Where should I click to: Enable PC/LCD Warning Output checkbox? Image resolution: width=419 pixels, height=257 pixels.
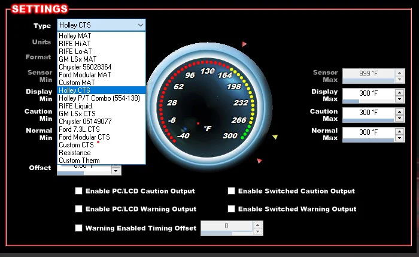click(x=78, y=209)
